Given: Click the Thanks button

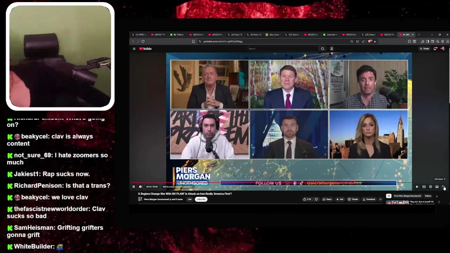Looking at the screenshot, I should pyautogui.click(x=353, y=199).
